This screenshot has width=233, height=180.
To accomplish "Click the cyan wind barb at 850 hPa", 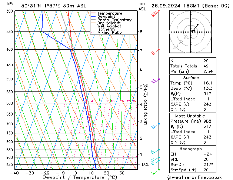I will point(155,151).
